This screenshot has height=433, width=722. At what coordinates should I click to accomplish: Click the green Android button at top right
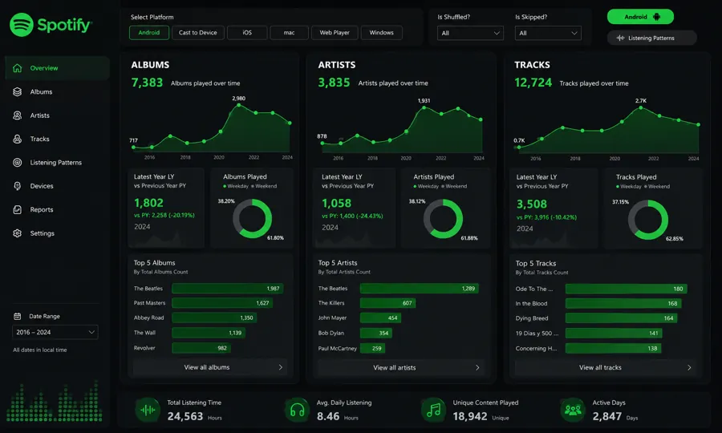click(x=640, y=17)
